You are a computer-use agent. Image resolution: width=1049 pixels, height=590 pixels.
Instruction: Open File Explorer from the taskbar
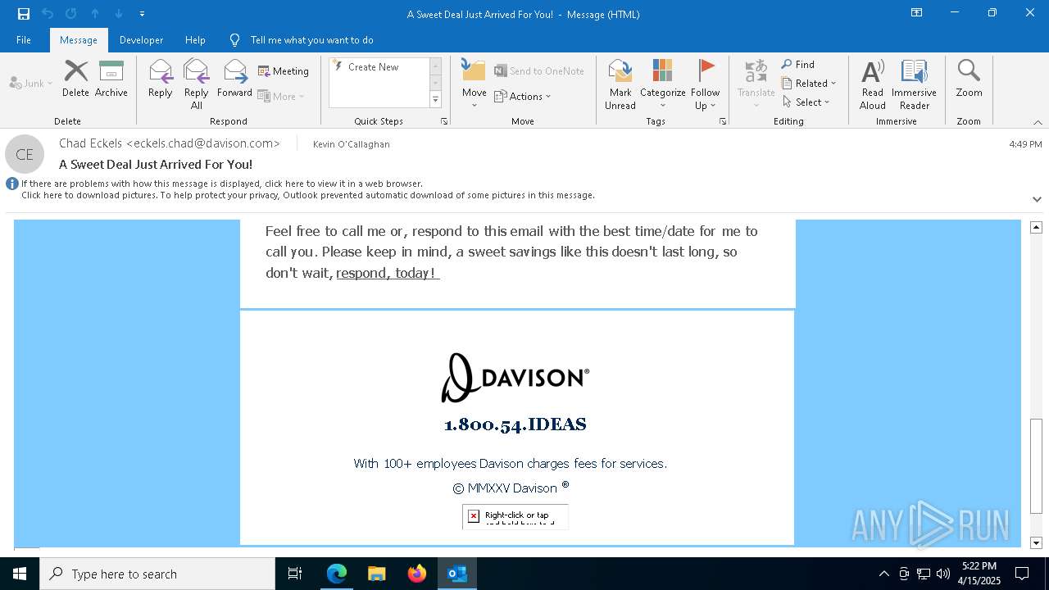pos(377,574)
